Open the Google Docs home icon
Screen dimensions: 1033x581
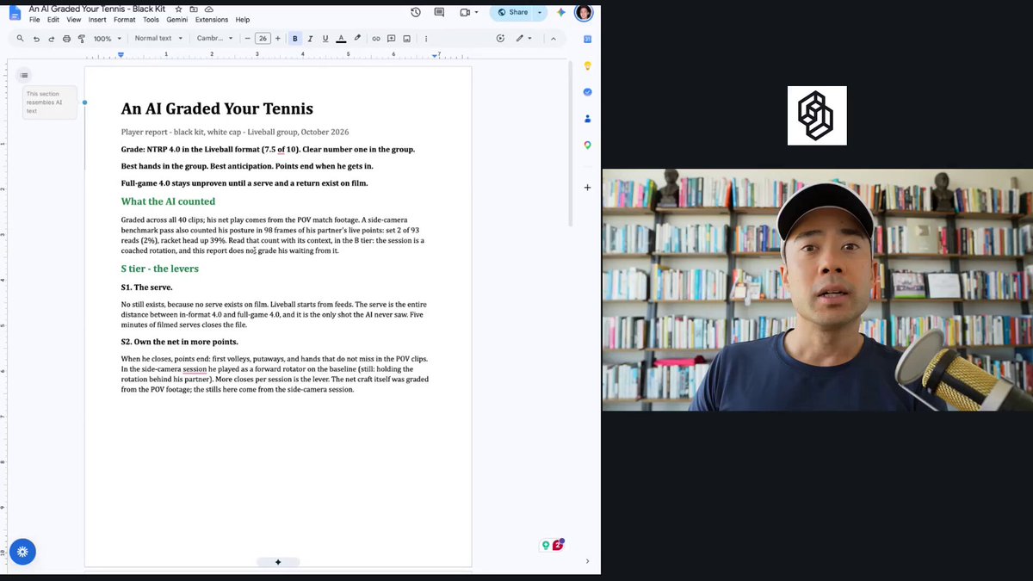[15, 13]
